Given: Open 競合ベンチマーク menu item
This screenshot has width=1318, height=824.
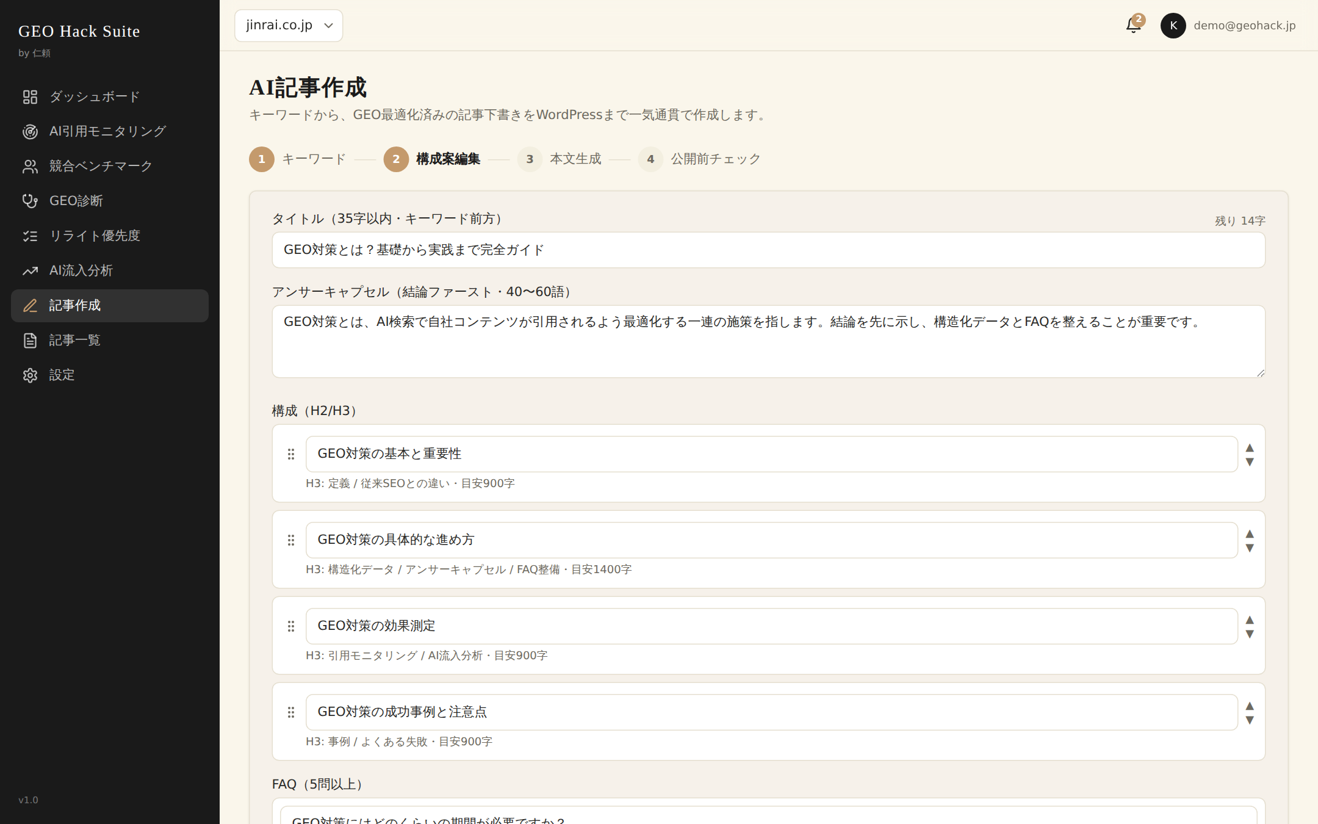Looking at the screenshot, I should [110, 167].
